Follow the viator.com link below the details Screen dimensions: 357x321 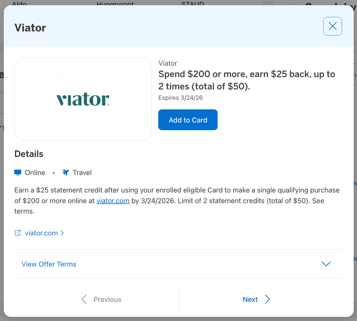coord(41,233)
